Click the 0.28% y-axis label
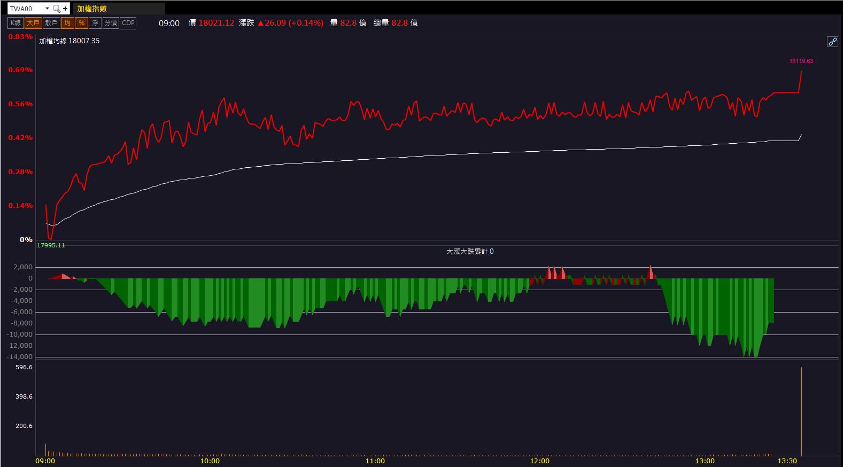Image resolution: width=843 pixels, height=467 pixels. 20,172
